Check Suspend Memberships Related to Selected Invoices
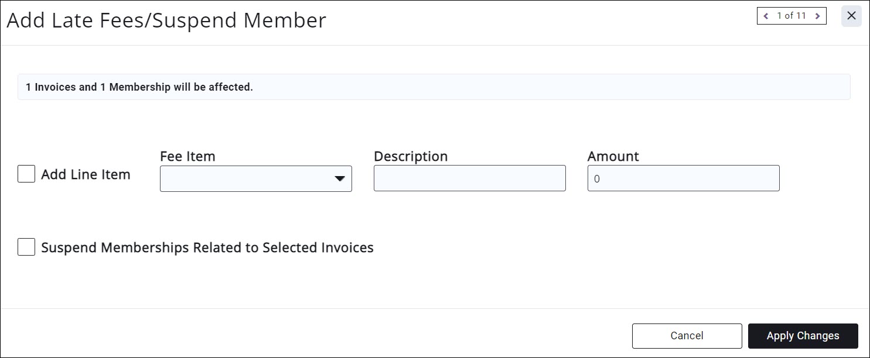This screenshot has width=870, height=358. [26, 246]
